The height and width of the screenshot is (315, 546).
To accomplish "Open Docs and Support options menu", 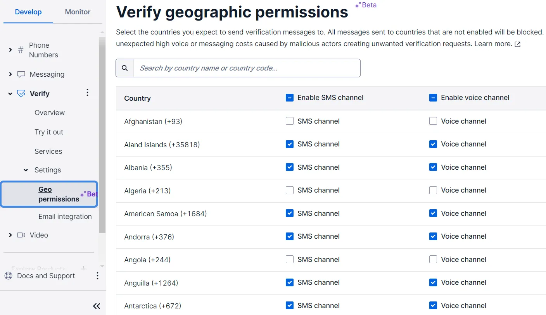I will click(x=97, y=276).
